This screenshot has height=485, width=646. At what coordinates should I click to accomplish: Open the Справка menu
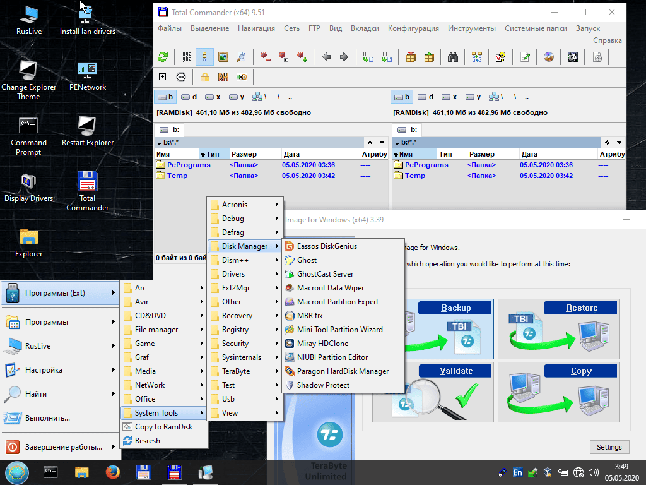(608, 40)
